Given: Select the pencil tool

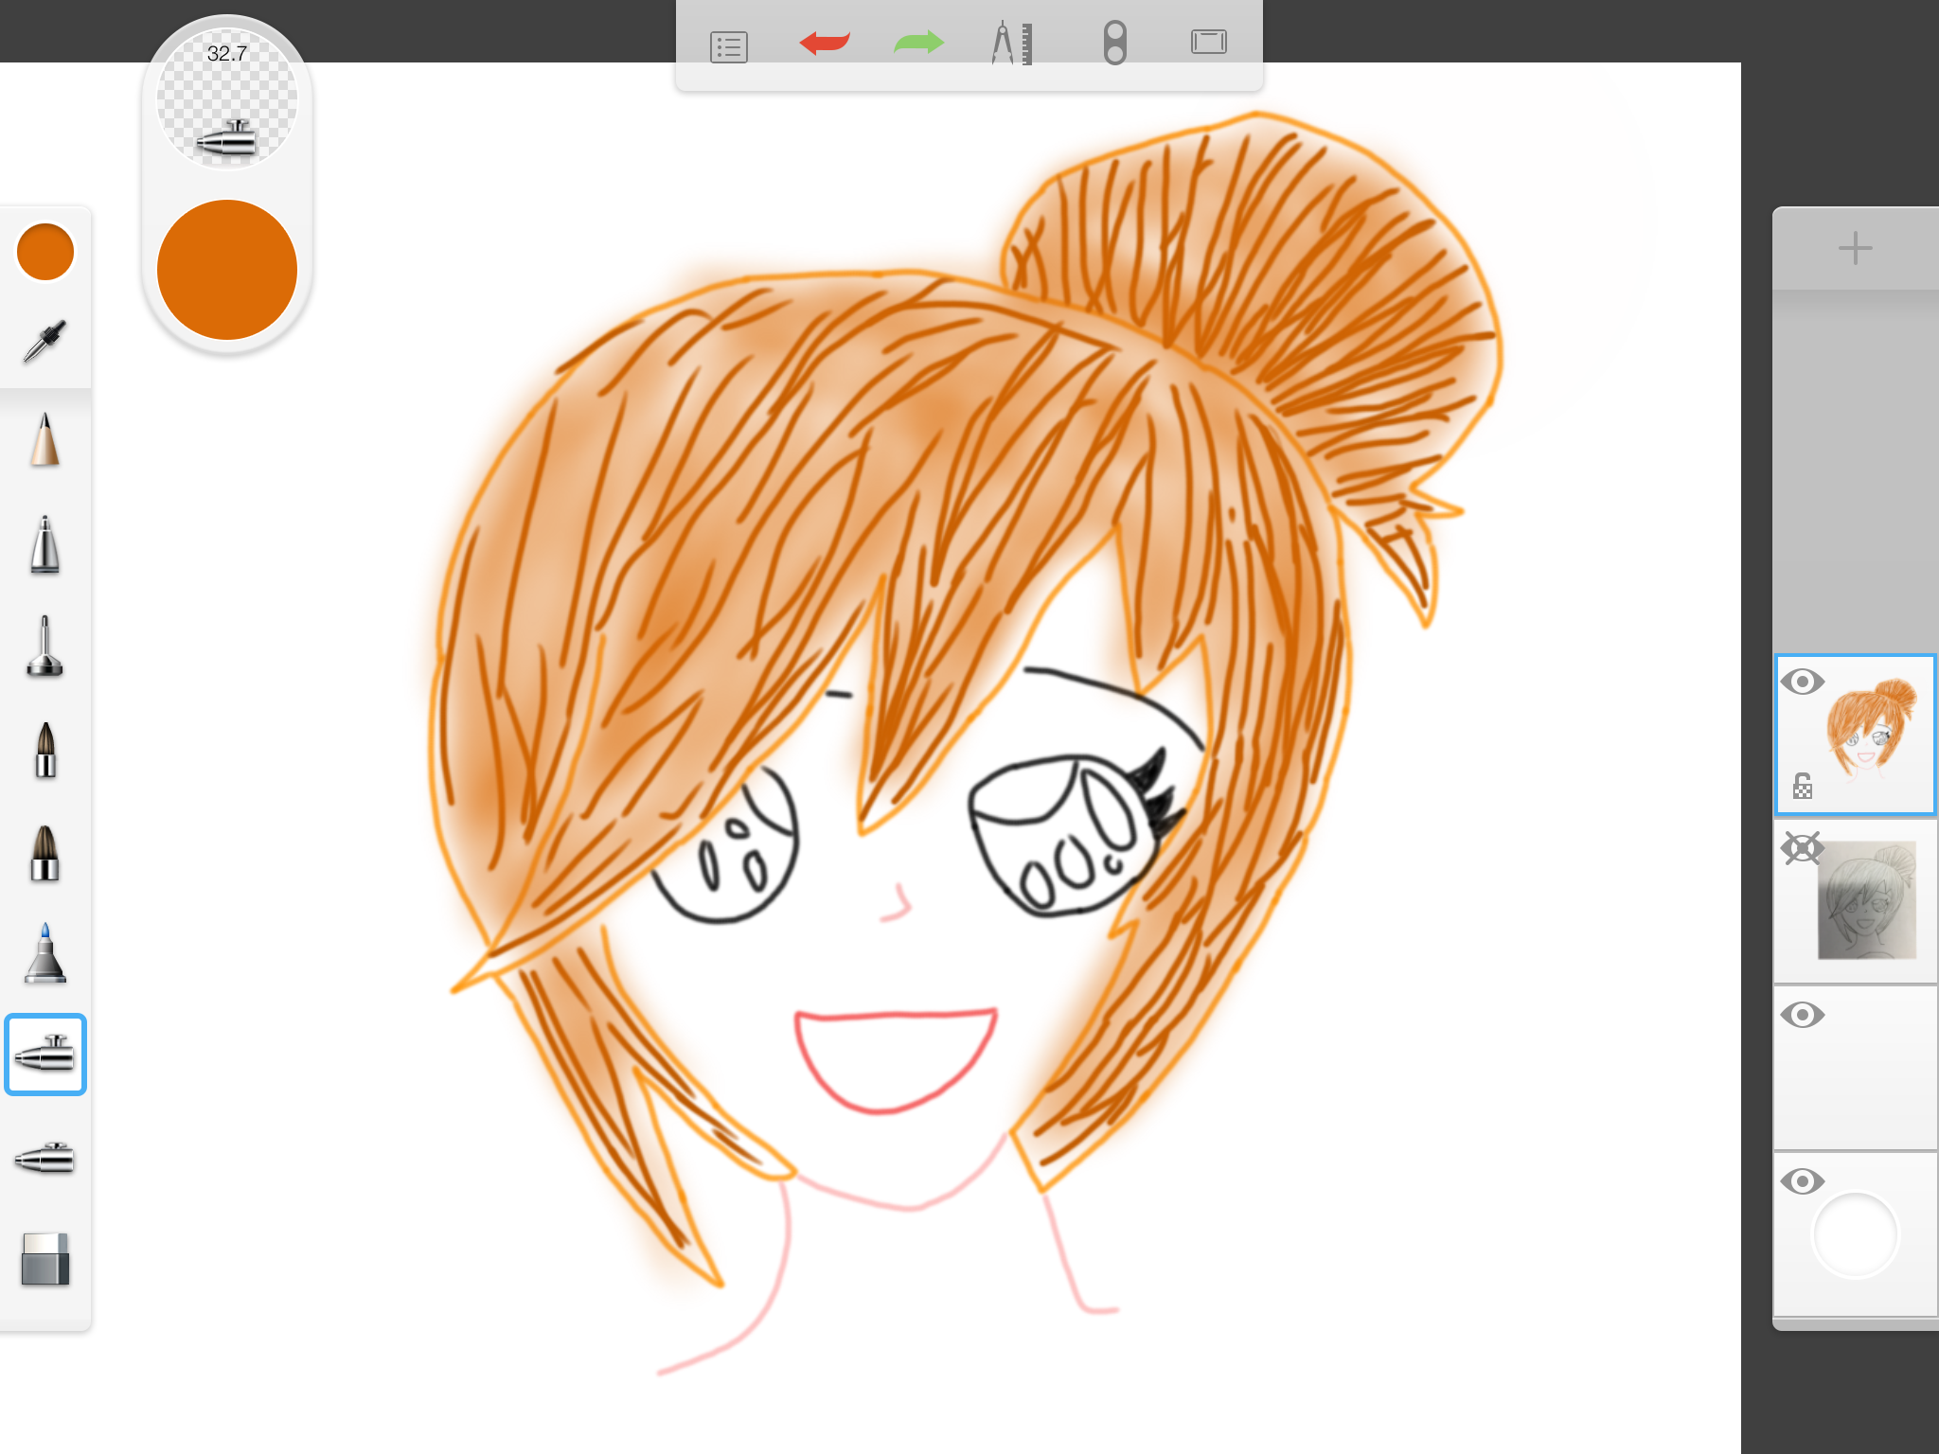Looking at the screenshot, I should point(44,440).
